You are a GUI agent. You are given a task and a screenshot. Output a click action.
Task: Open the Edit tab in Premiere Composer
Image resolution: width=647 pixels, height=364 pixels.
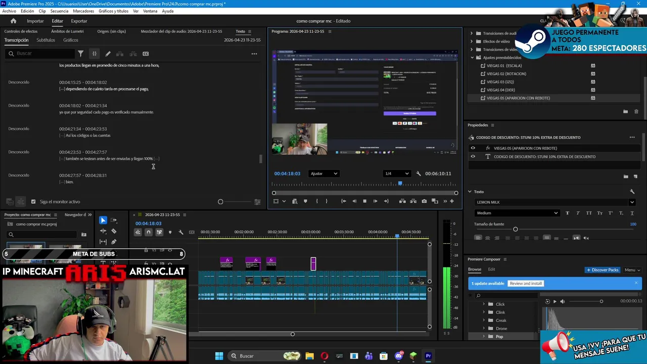pos(491,269)
